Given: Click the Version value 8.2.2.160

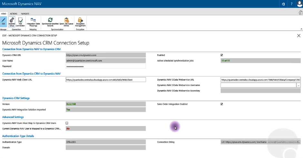Looking at the screenshot, I should tap(106, 104).
